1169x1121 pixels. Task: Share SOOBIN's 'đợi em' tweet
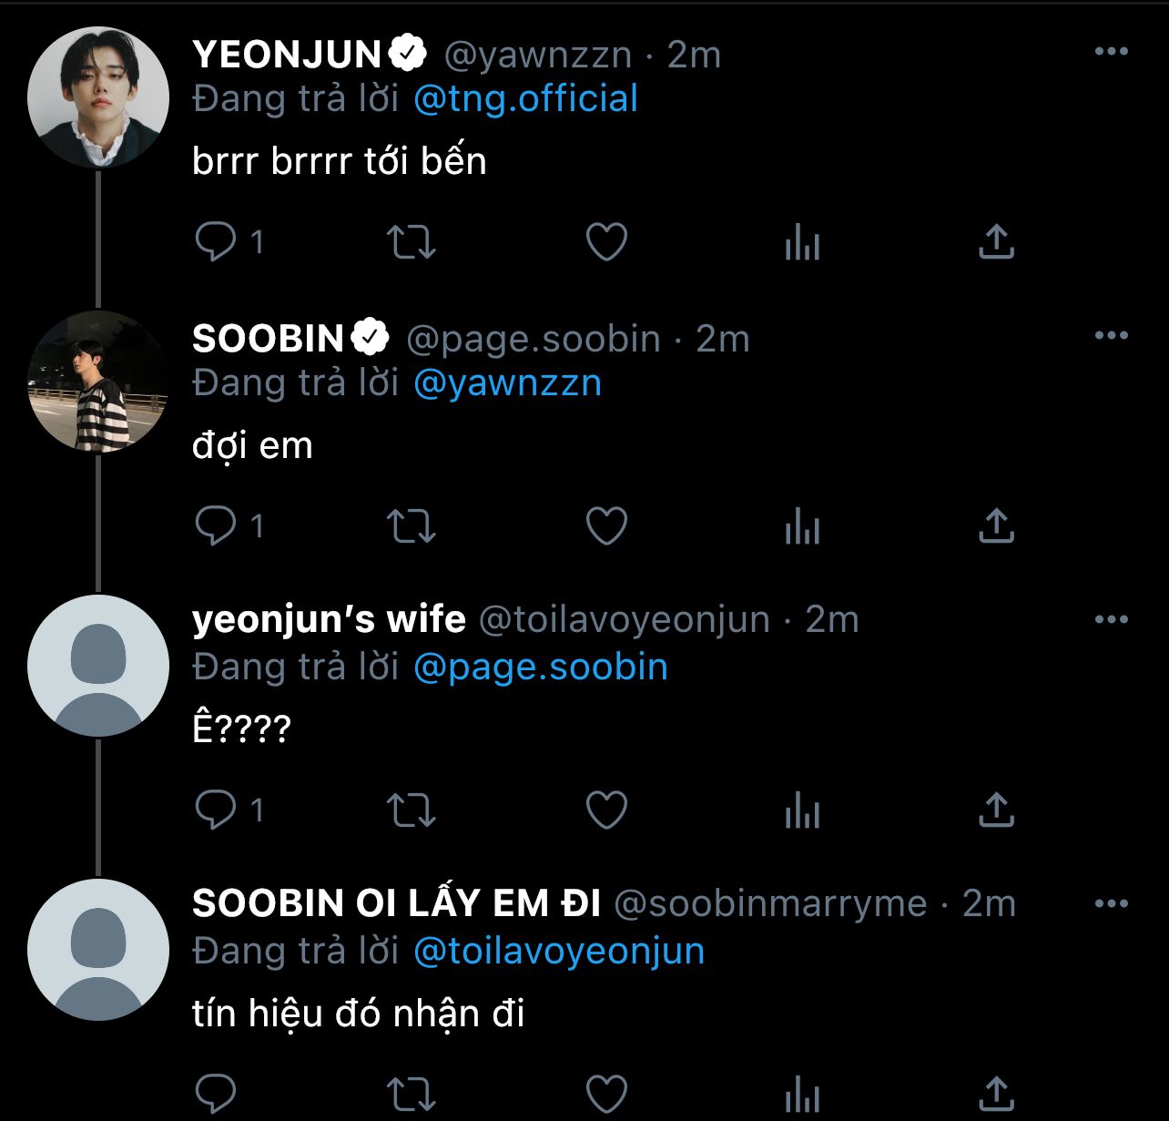pyautogui.click(x=996, y=526)
